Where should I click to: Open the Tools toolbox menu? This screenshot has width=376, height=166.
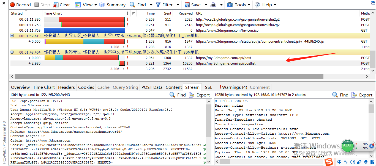coord(237,5)
